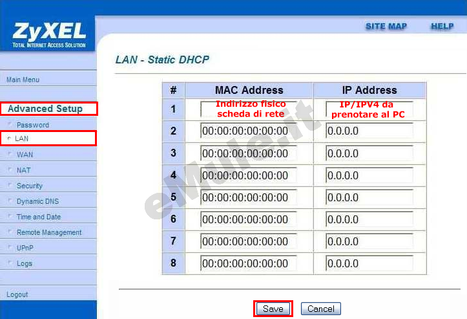Open the Security page
Screen dimensions: 467x319
tap(30, 186)
